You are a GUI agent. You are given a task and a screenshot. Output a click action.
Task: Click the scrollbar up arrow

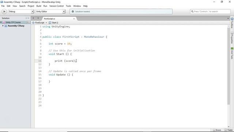[229, 26]
